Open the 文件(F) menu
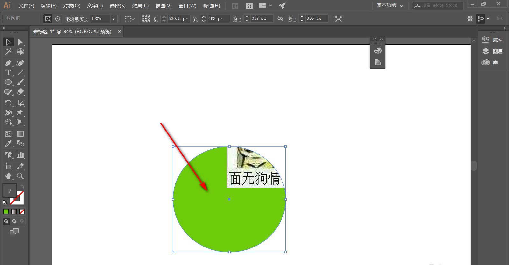The width and height of the screenshot is (509, 265). (26, 6)
